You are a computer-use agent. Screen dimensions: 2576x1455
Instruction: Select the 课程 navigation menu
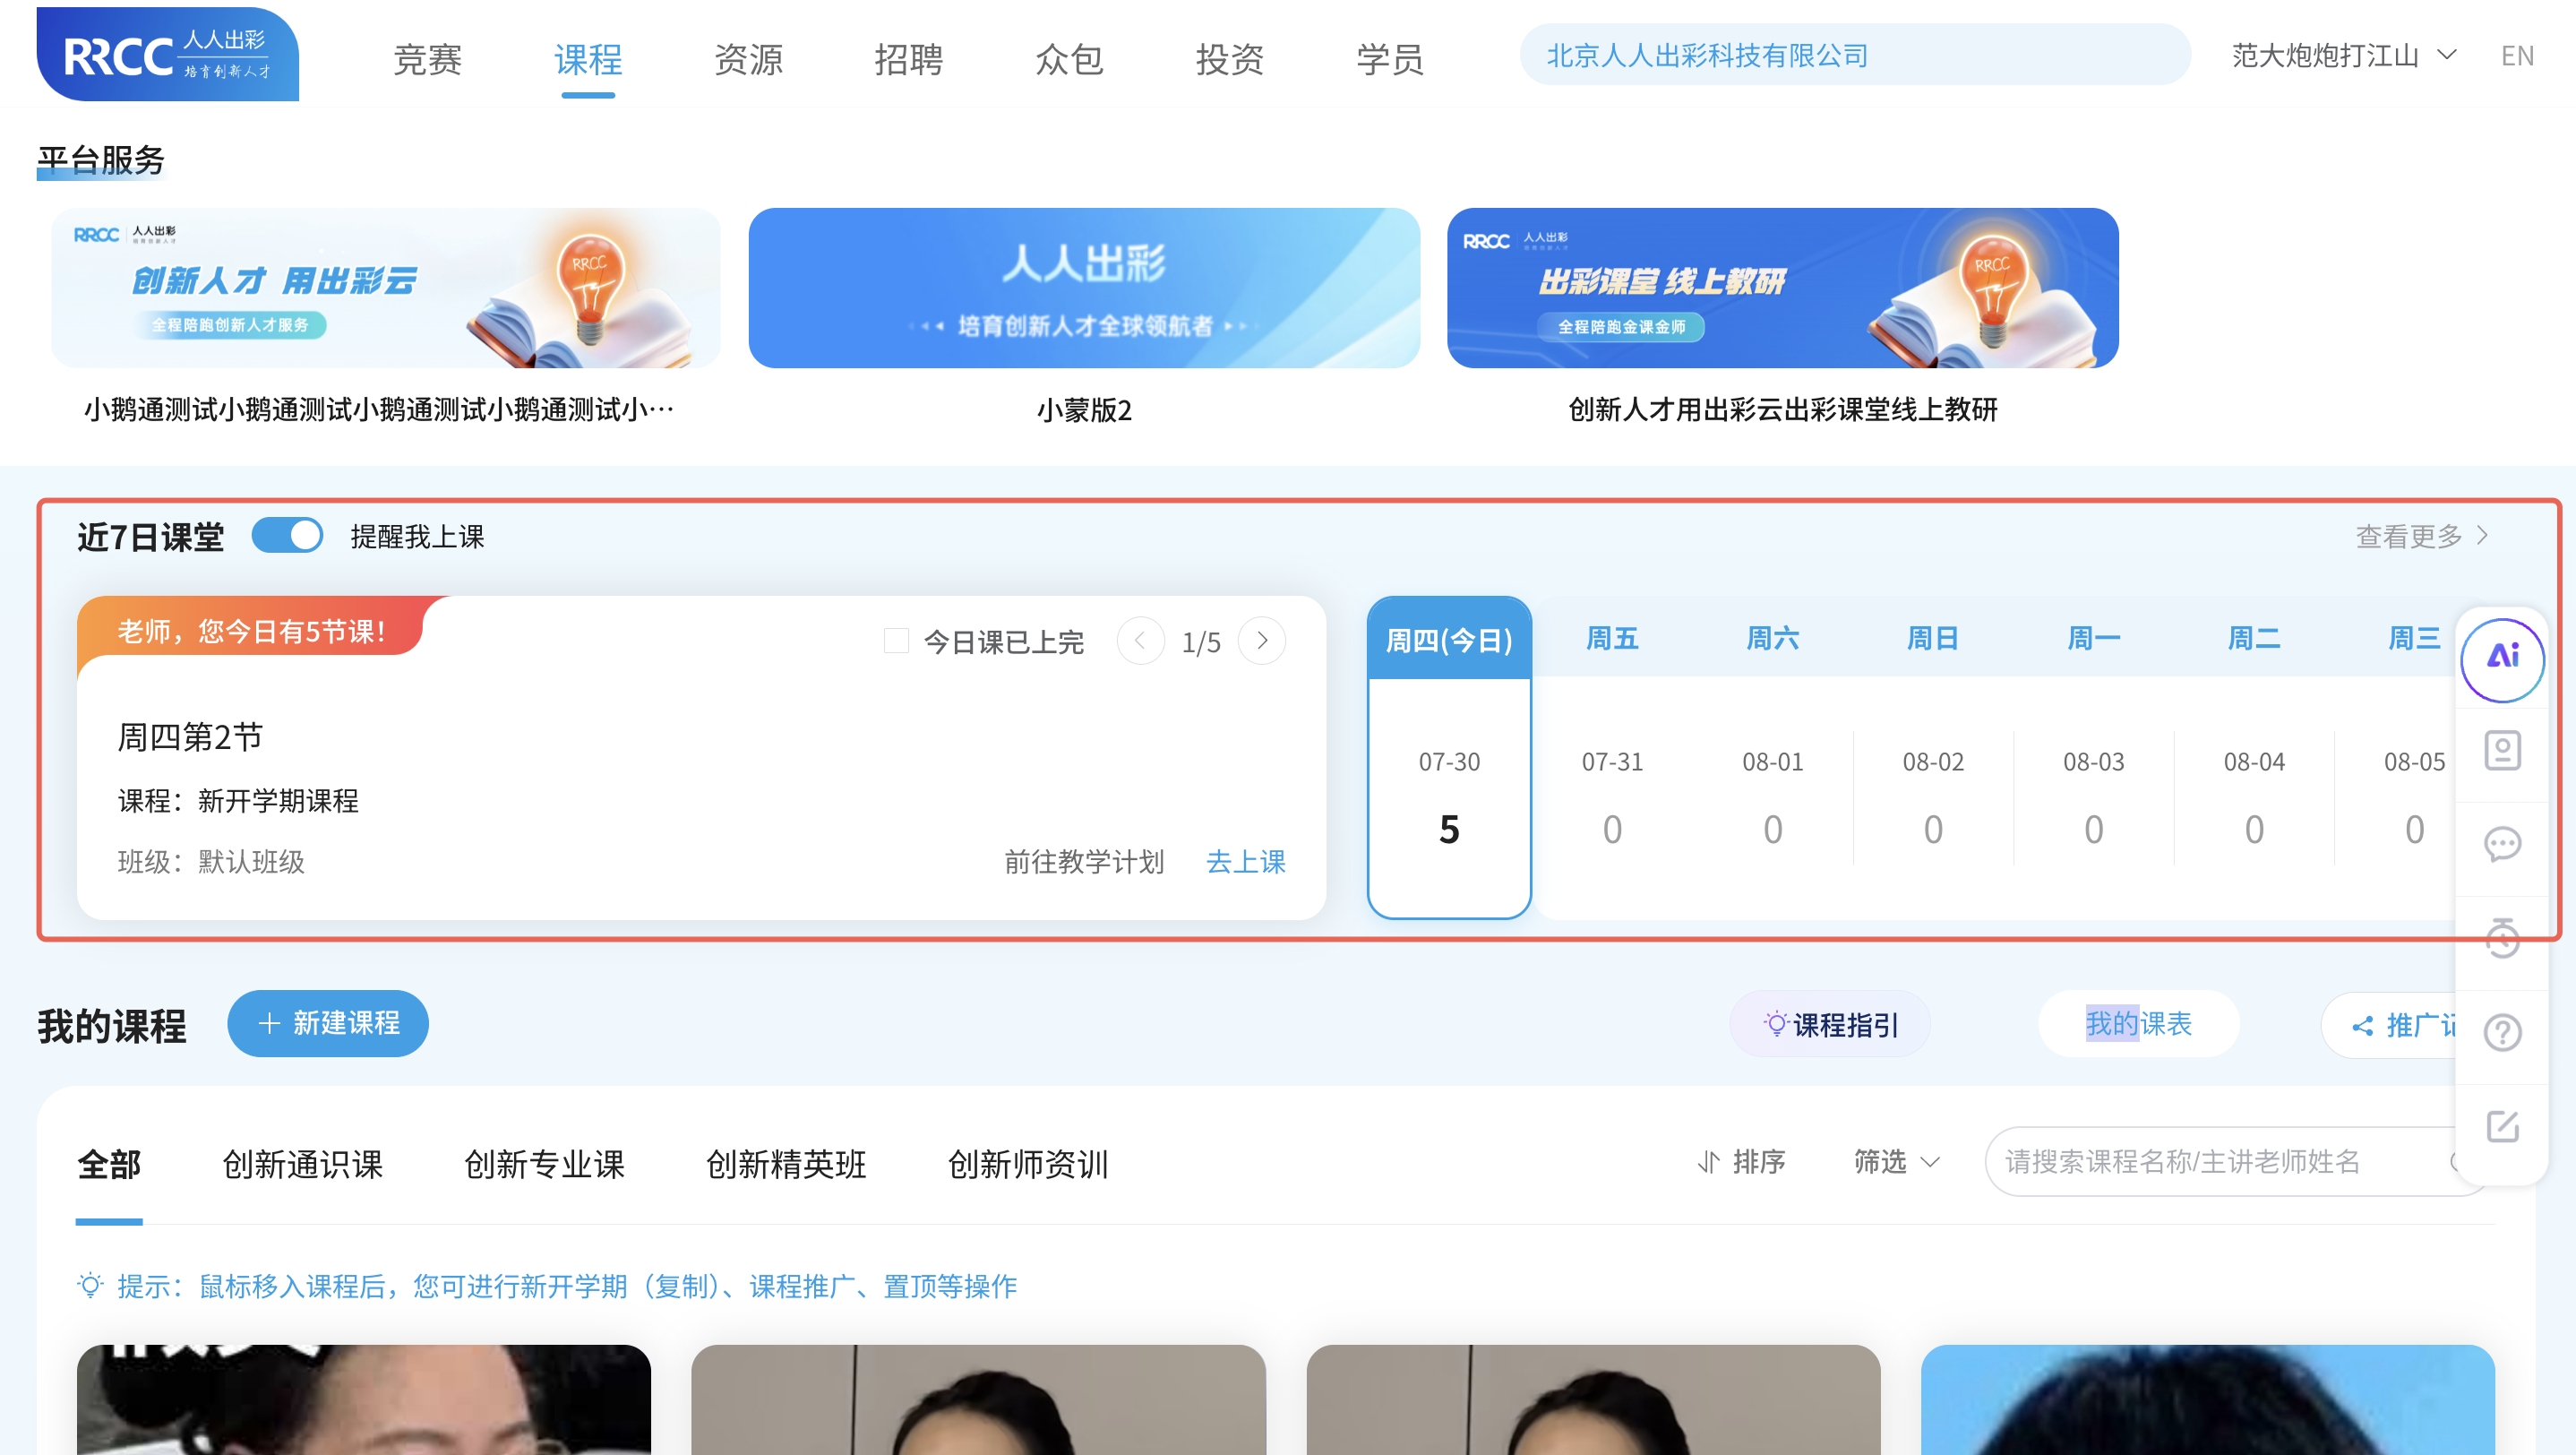(x=588, y=59)
